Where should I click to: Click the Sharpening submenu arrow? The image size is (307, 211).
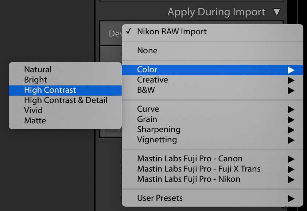click(x=290, y=129)
